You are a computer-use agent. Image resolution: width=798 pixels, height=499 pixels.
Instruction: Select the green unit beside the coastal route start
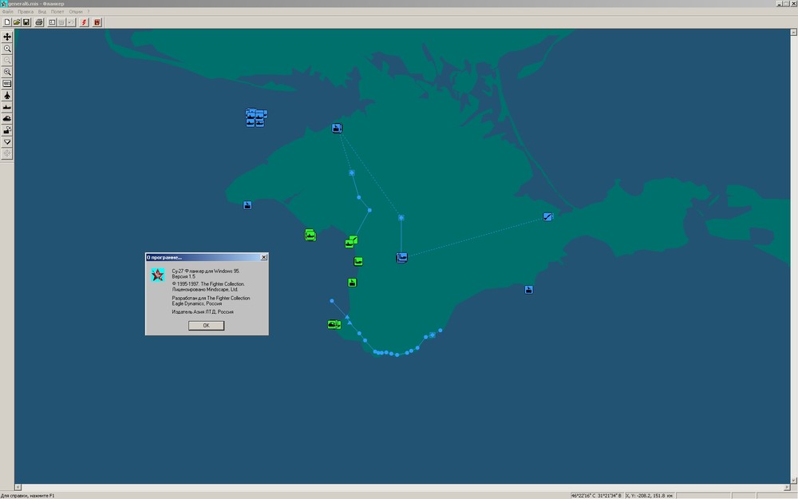334,324
